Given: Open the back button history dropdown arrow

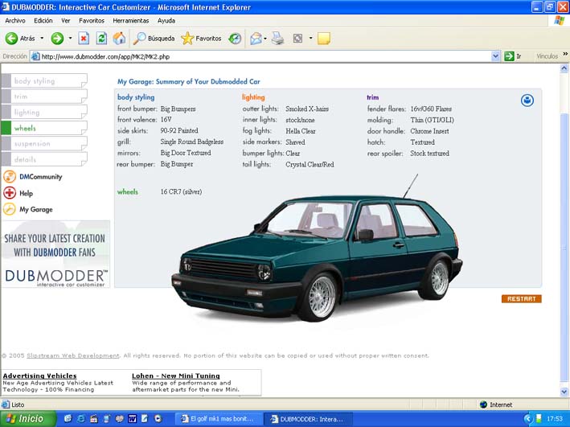Looking at the screenshot, I should [x=42, y=38].
